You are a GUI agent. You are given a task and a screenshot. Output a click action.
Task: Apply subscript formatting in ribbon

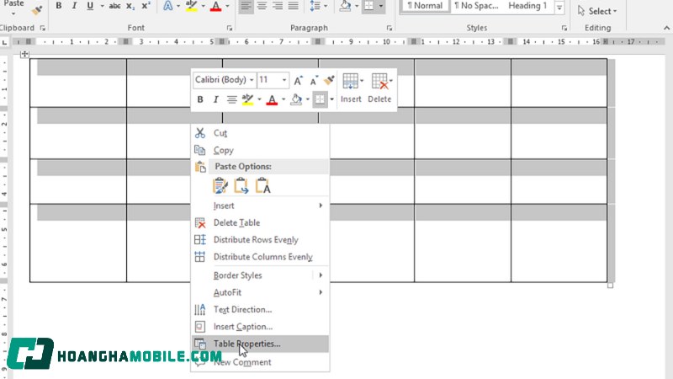tap(130, 6)
